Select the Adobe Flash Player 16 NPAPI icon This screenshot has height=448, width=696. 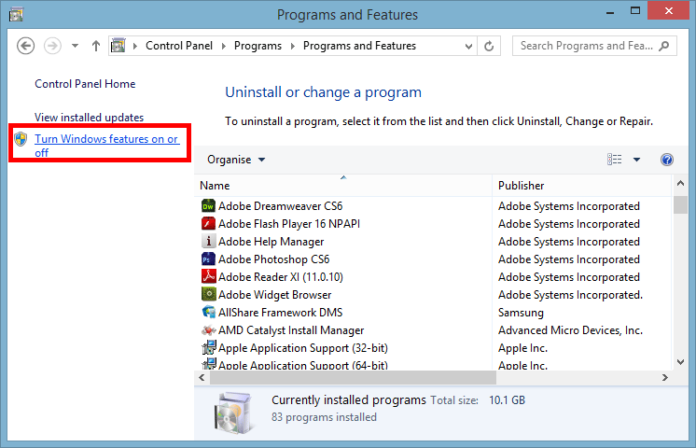pyautogui.click(x=208, y=224)
